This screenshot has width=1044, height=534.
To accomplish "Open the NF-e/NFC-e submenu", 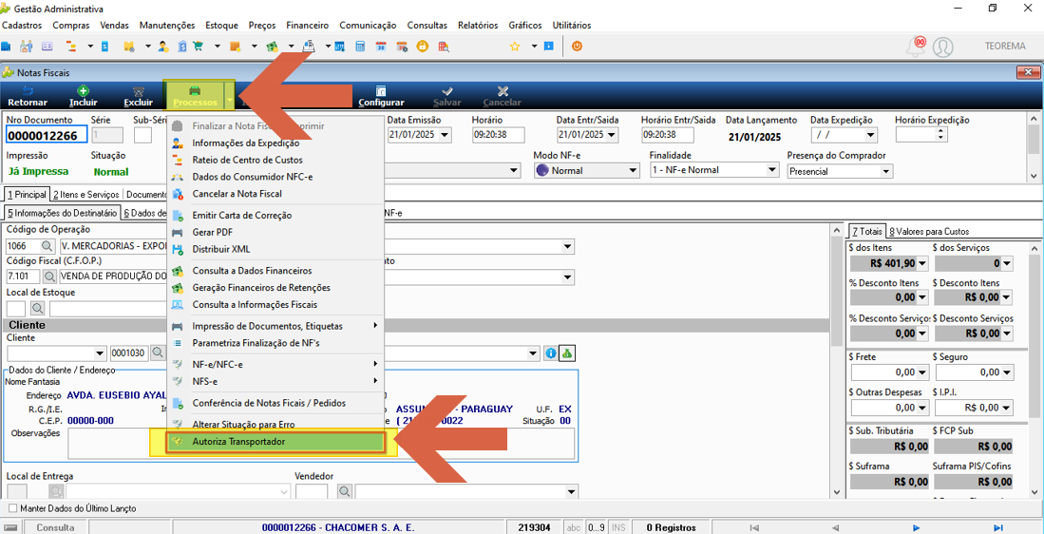I will 275,364.
